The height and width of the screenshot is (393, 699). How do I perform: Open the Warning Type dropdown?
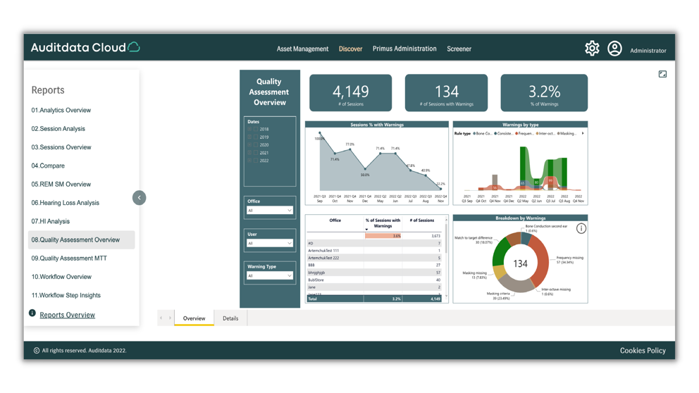[269, 276]
